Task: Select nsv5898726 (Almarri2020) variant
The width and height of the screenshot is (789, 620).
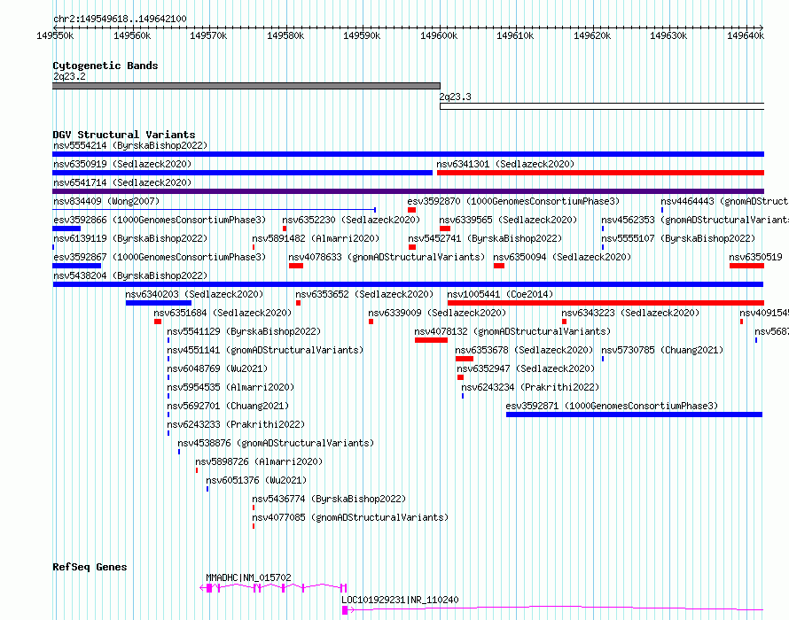Action: [259, 462]
